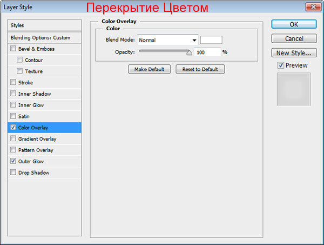Check the Satin effect box
The width and height of the screenshot is (324, 245).
pos(13,116)
